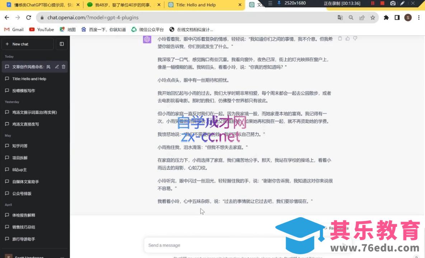Take a screenshot with the camera icon
This screenshot has width=425, height=258.
point(393,3)
